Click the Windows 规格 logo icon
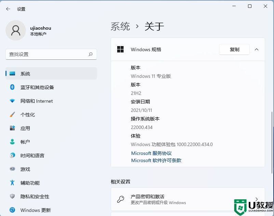Viewport: 274px width, 216px height. point(120,49)
